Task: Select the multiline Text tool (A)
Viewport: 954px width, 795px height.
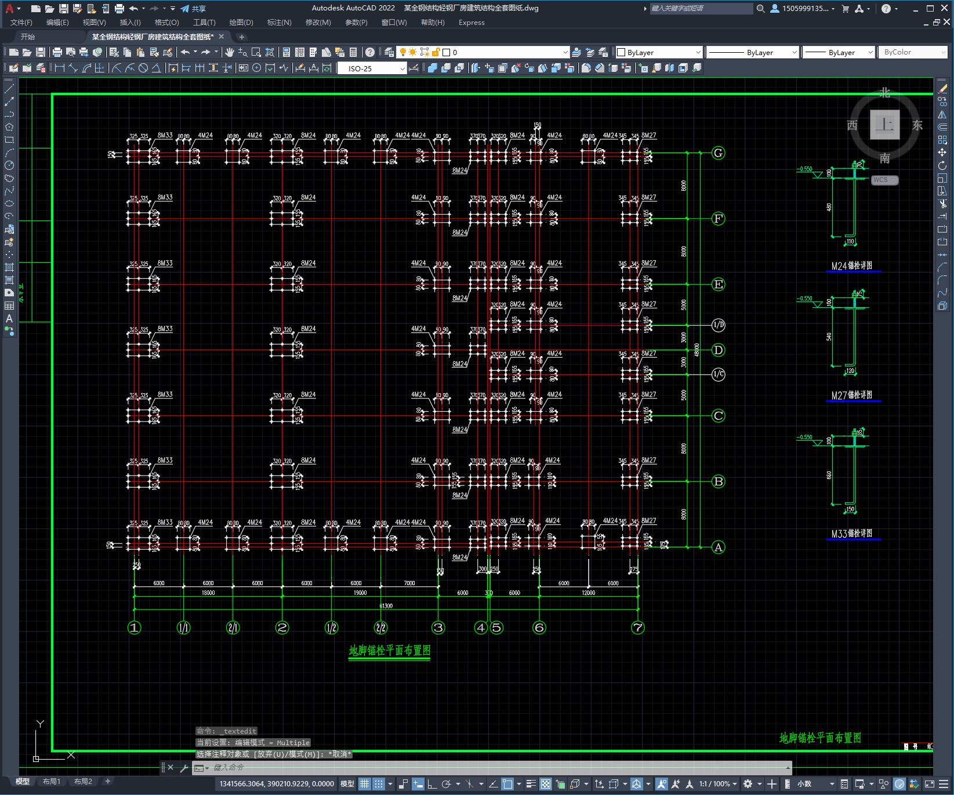Action: (x=9, y=318)
